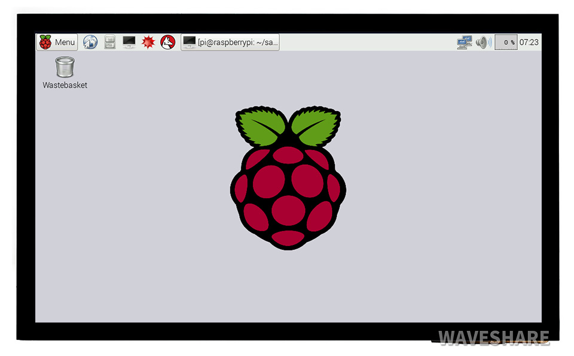Image resolution: width=574 pixels, height=356 pixels.
Task: Launch the web browser globe icon
Action: [x=90, y=42]
